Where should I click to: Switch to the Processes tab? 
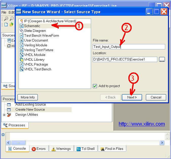coord(15,125)
